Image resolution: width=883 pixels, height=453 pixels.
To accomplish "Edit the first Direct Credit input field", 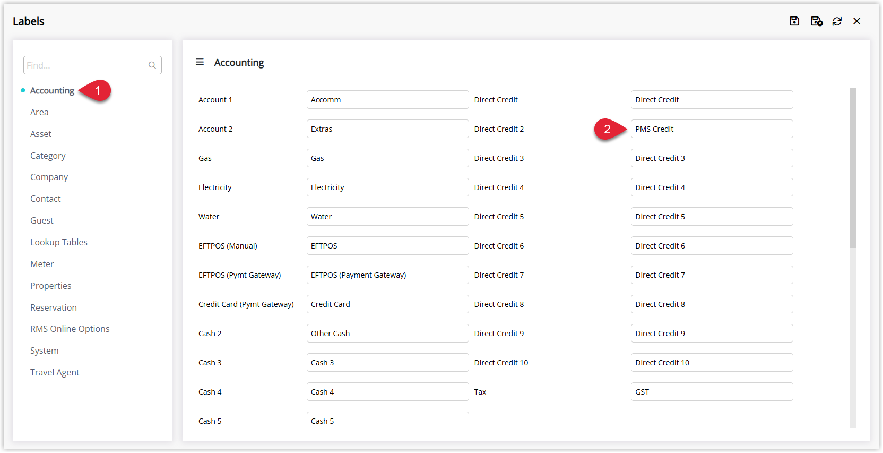I will (712, 100).
